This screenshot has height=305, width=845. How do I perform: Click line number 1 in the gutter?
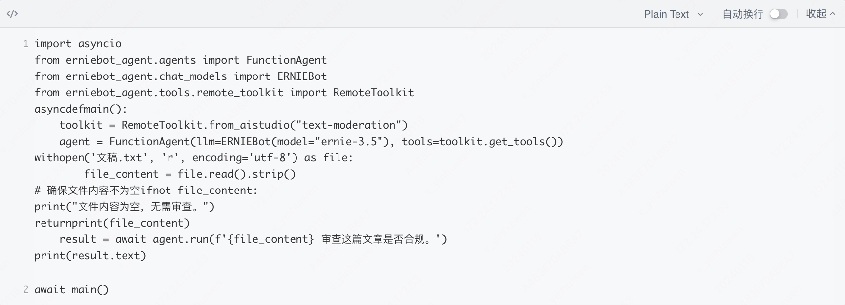tap(25, 44)
